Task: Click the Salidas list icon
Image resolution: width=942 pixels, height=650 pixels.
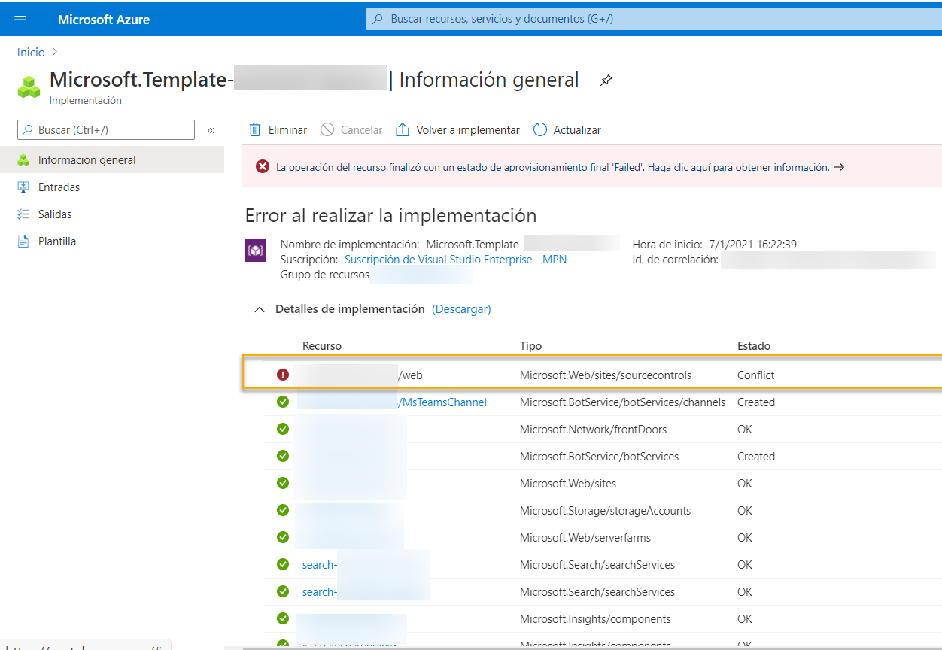Action: (23, 214)
